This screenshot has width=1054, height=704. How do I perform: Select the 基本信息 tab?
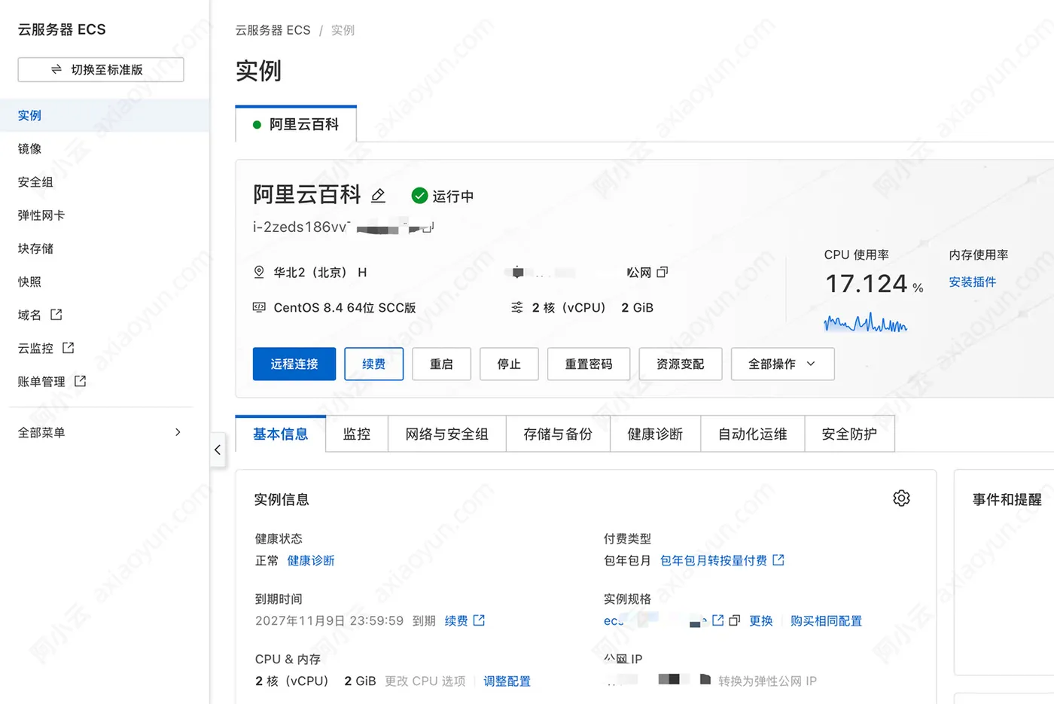[x=281, y=434]
